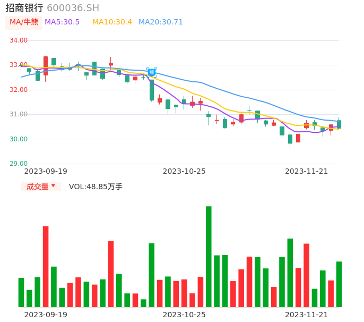
Task: Click the 600036.SH stock code
Action: coord(73,8)
